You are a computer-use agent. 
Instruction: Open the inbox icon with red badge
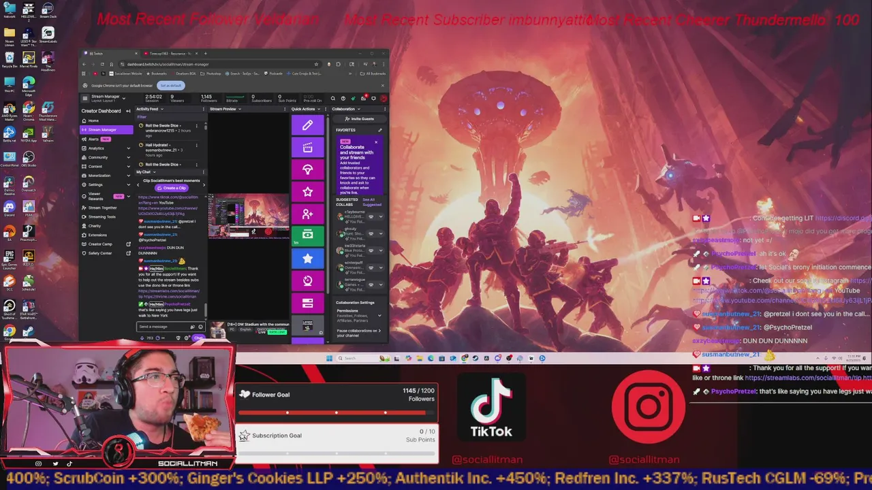click(363, 99)
